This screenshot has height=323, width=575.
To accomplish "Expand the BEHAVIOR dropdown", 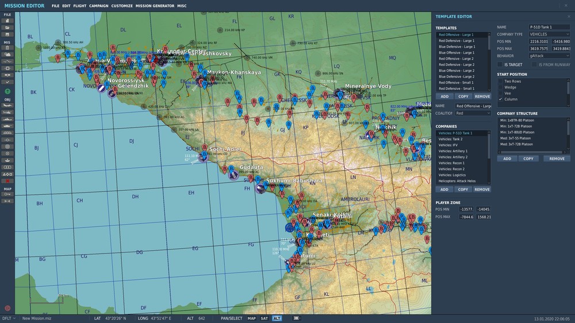I will (x=549, y=56).
